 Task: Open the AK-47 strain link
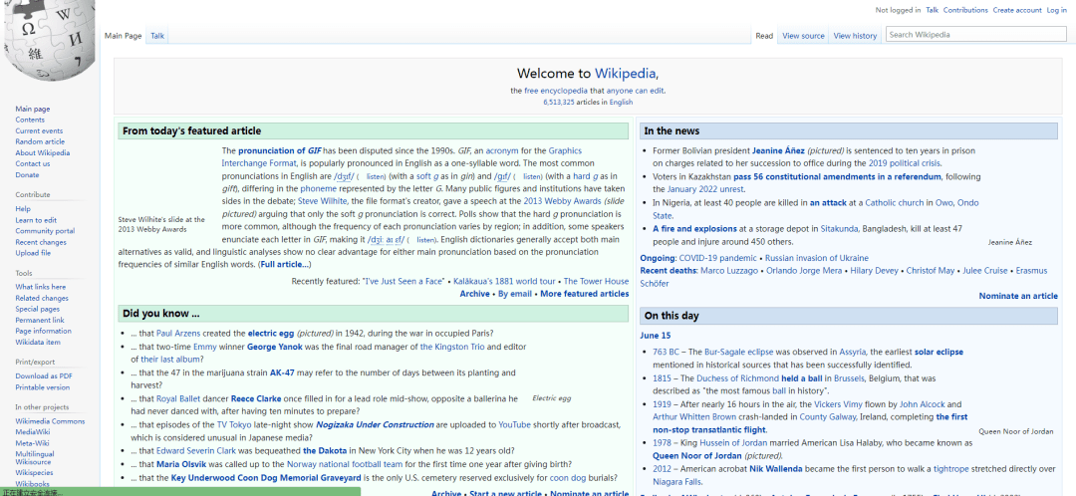(281, 373)
